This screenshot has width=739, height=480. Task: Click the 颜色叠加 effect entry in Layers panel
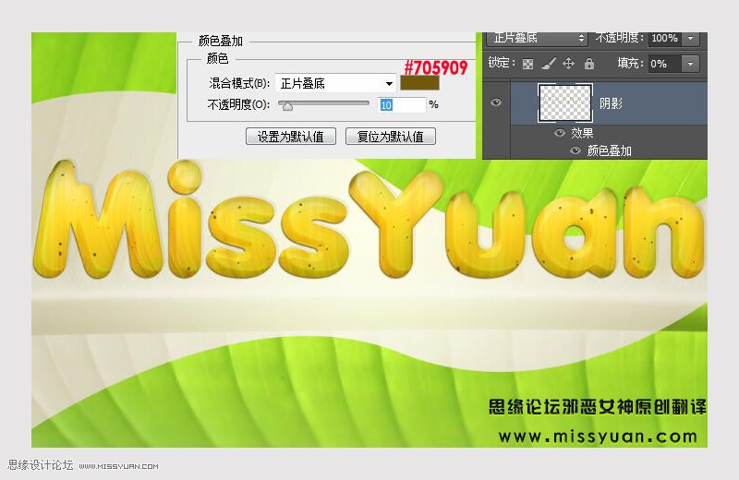(x=609, y=150)
